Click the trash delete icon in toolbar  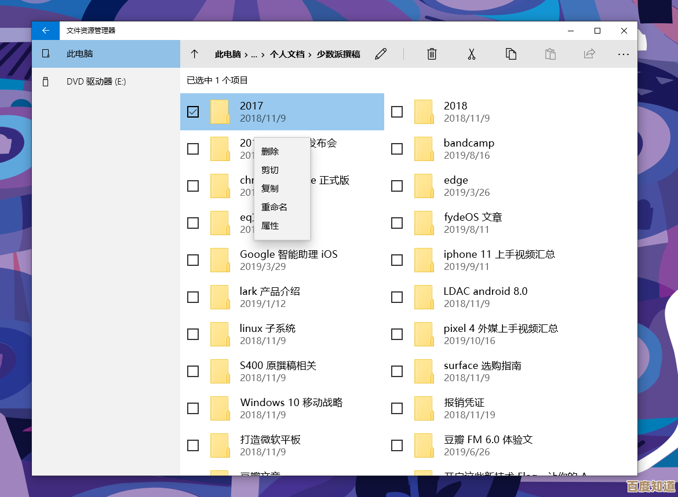(432, 54)
